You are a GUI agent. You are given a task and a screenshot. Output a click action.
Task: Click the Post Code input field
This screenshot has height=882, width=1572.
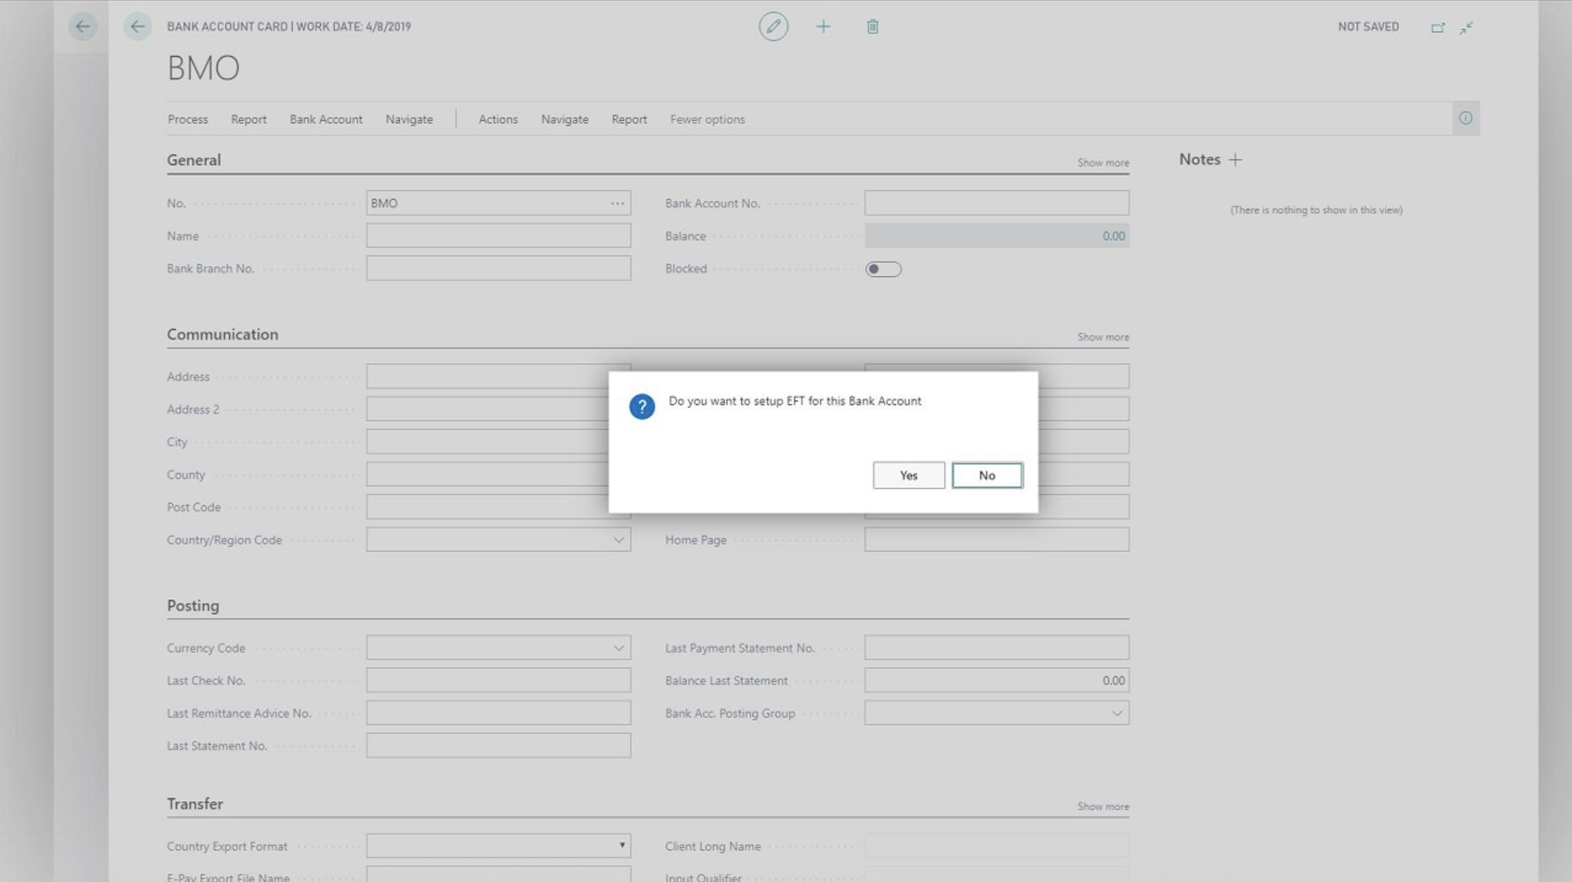(x=488, y=507)
